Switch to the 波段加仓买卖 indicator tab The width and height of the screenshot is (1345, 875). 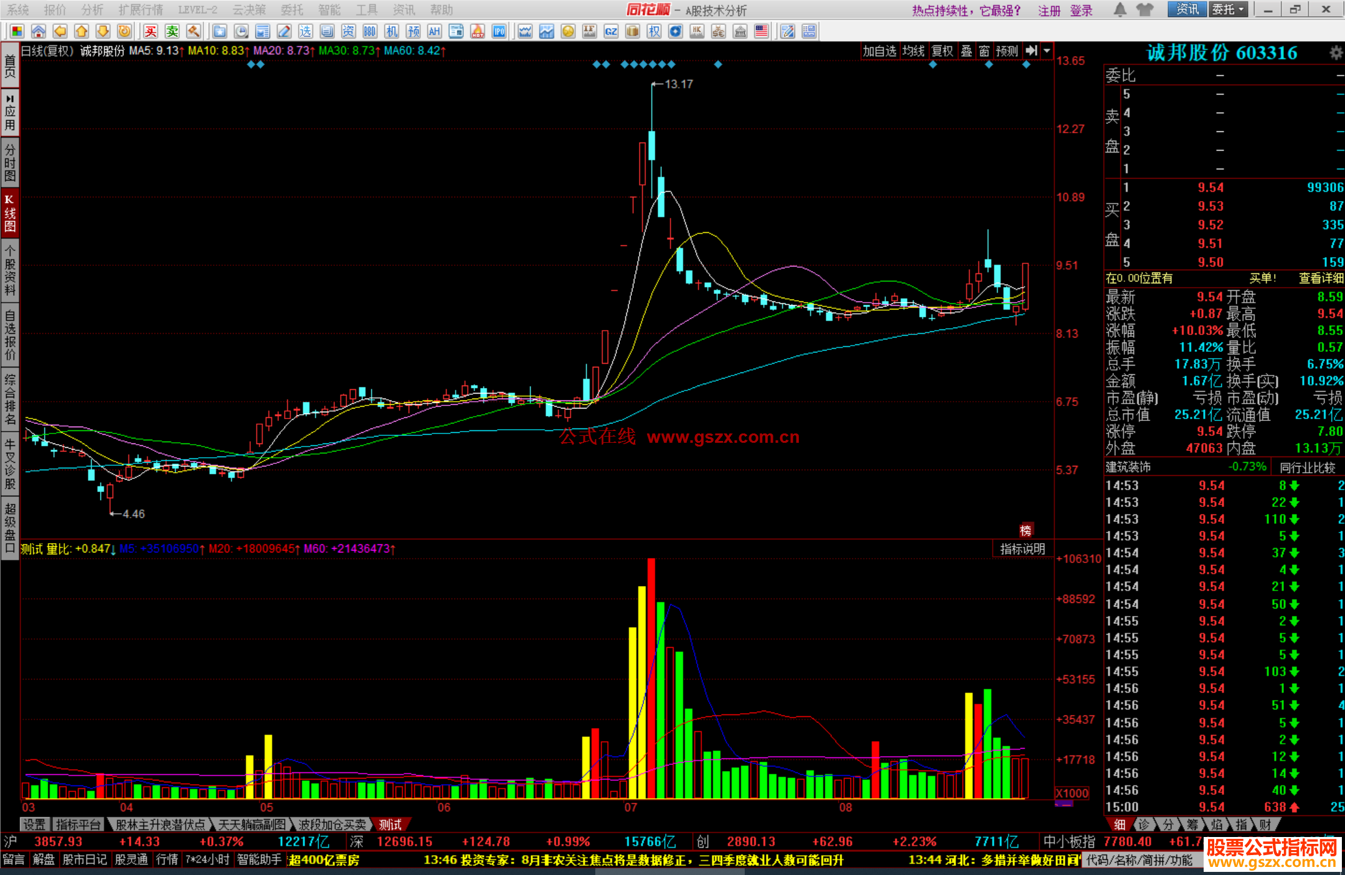tap(332, 825)
